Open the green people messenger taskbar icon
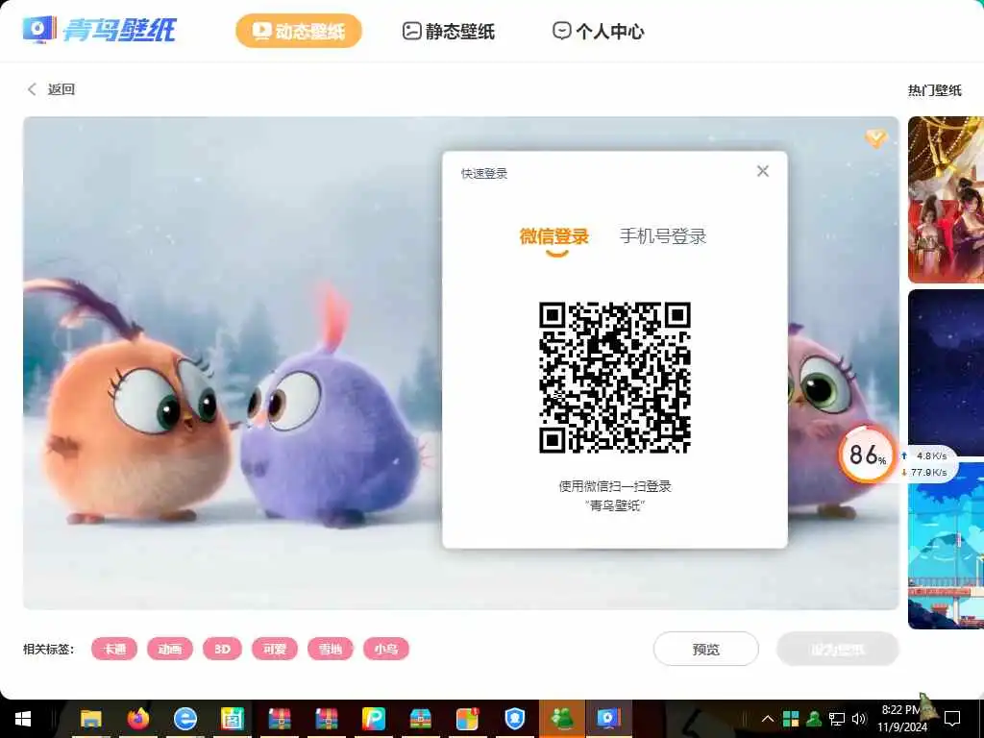The image size is (984, 738). pyautogui.click(x=563, y=719)
